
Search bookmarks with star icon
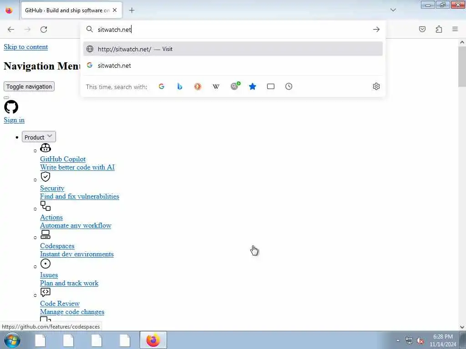pos(252,86)
